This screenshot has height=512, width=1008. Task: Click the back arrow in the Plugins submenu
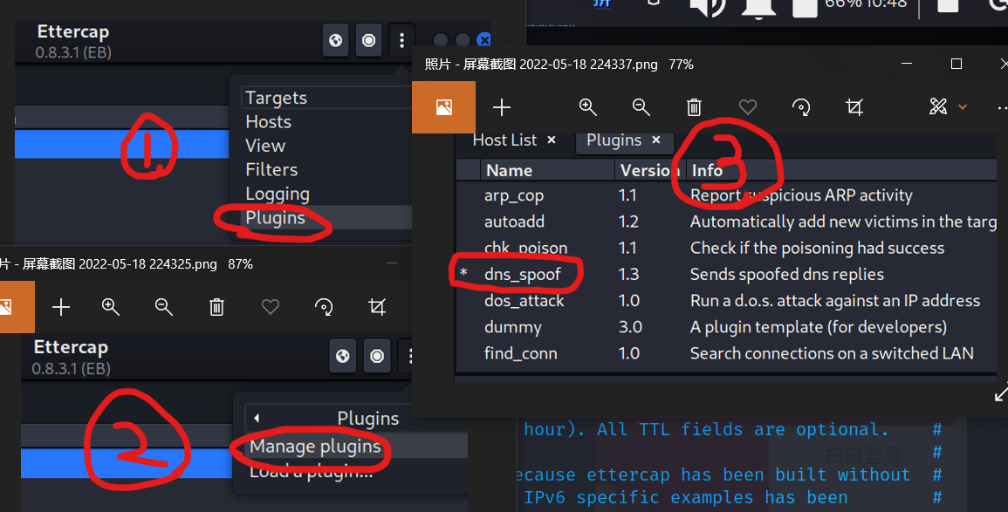pos(257,419)
